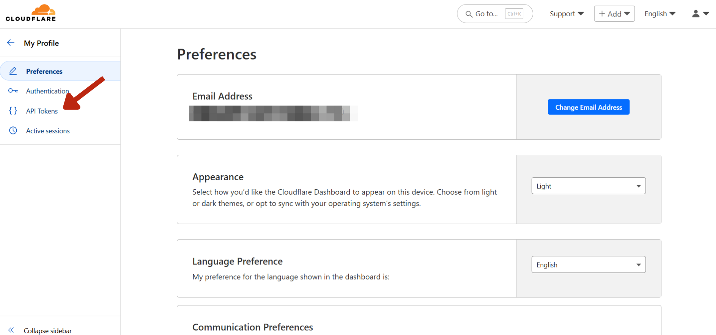
Task: Click the back arrow next to My Profile
Action: tap(11, 43)
